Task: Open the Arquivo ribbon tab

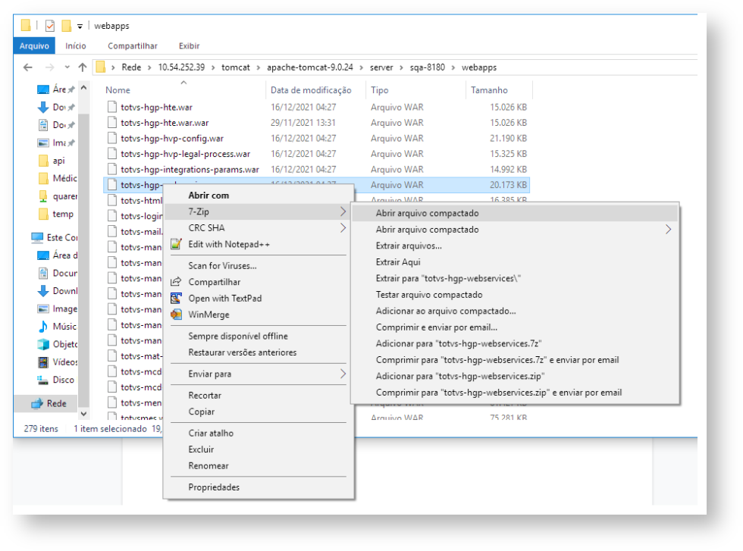Action: [x=34, y=46]
